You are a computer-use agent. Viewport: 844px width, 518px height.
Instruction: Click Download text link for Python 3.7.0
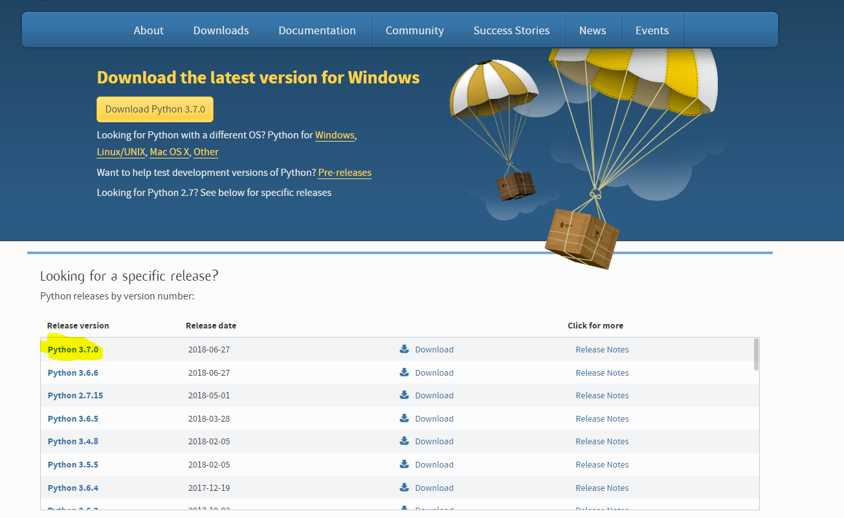pos(434,349)
